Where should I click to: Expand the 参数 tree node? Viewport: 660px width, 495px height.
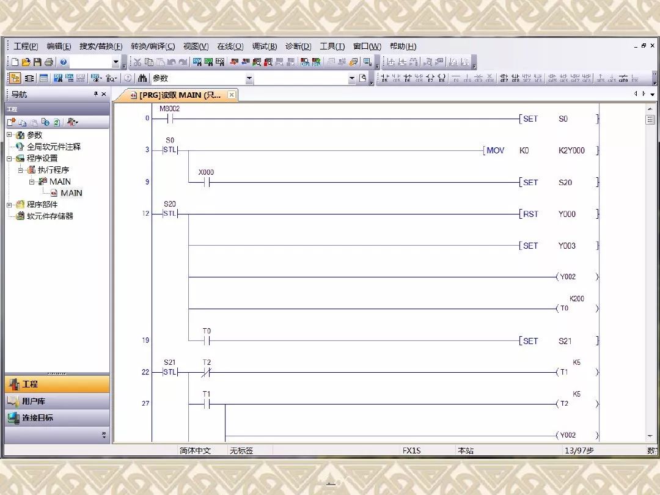[9, 134]
